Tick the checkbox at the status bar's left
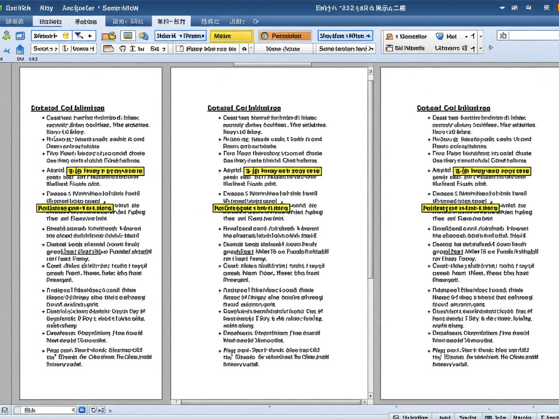This screenshot has height=419, width=559. 17,410
